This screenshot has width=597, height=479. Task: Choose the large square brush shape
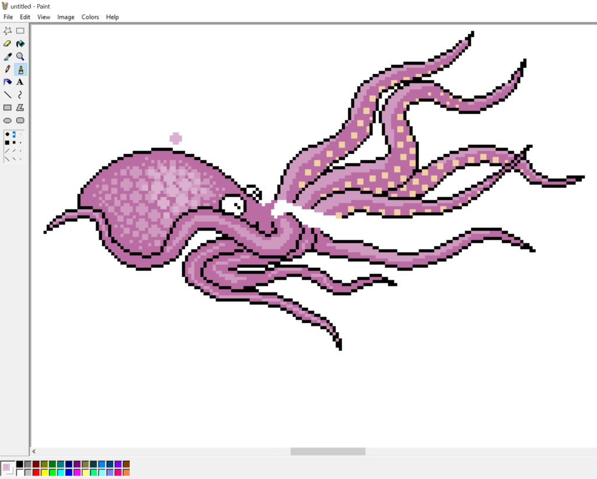[x=7, y=142]
